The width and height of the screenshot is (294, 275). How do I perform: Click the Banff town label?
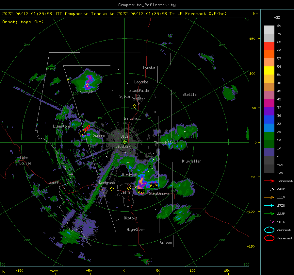pos(54,182)
